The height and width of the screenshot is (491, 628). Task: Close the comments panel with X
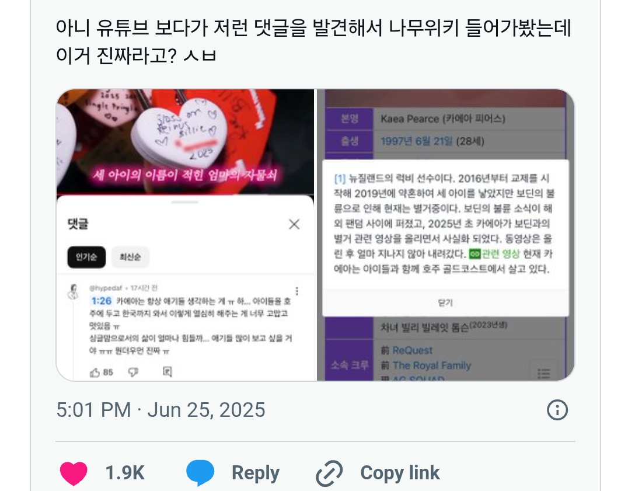click(x=294, y=224)
